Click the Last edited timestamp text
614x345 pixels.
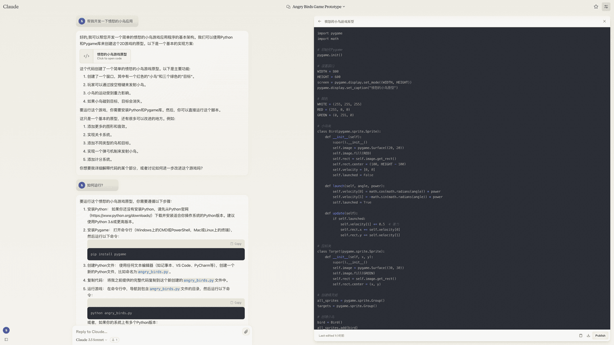pos(331,335)
